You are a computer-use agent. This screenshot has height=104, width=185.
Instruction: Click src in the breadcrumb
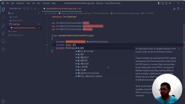pos(45,14)
